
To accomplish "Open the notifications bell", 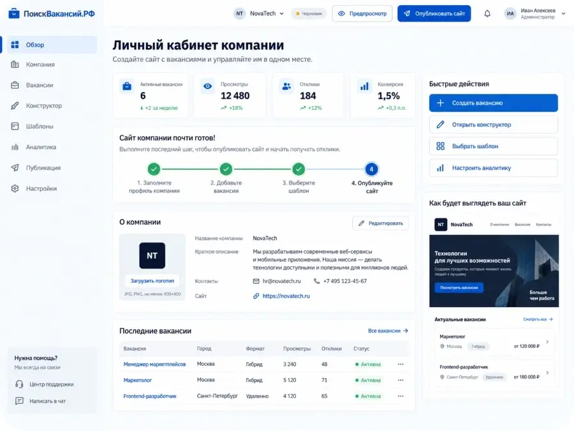I will [487, 14].
